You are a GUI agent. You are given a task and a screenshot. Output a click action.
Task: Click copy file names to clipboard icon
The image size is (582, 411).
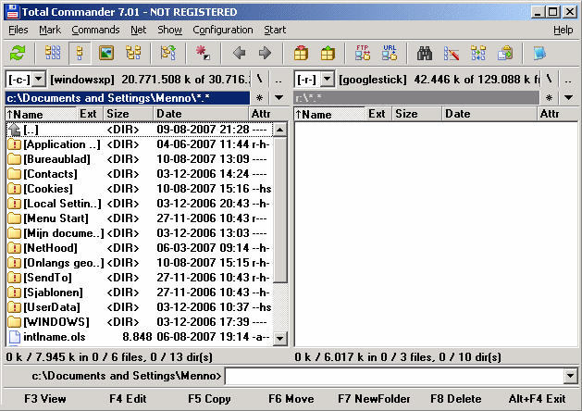505,53
